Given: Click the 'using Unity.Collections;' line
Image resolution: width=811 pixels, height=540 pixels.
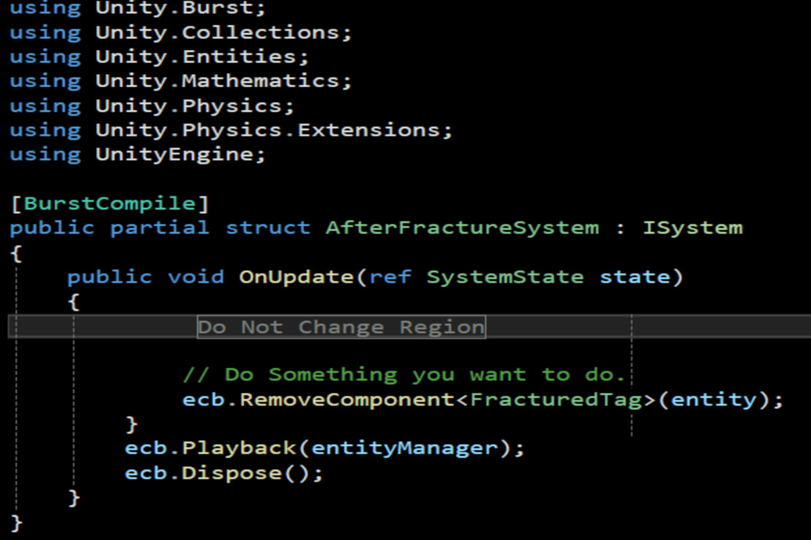Looking at the screenshot, I should 181,32.
